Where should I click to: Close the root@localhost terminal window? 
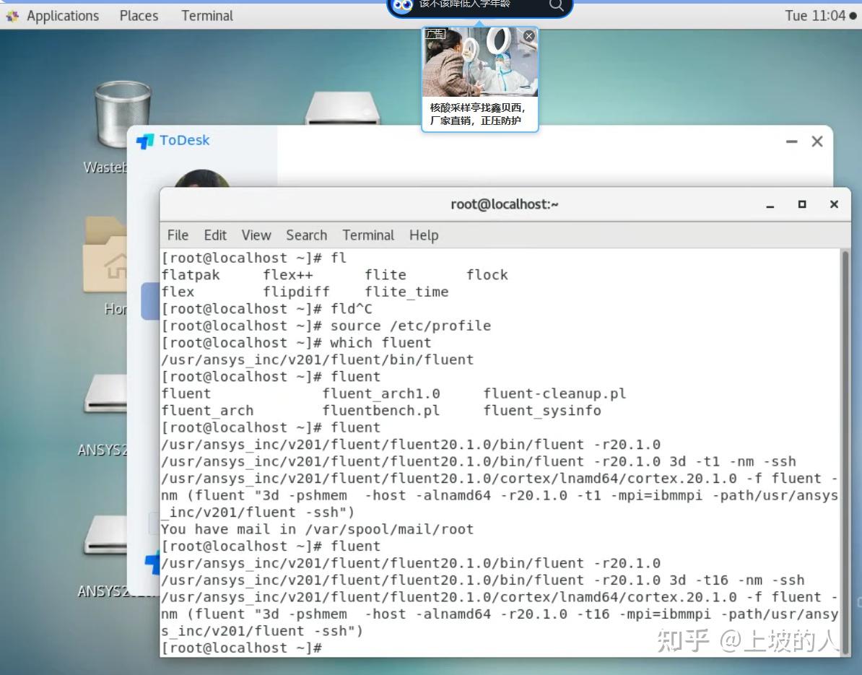[834, 204]
